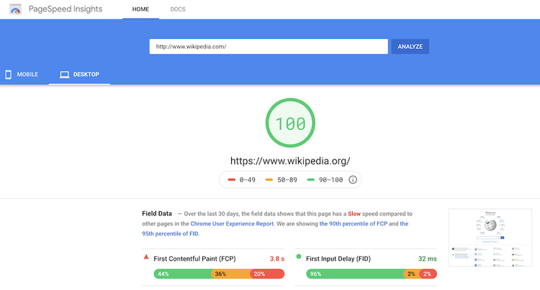This screenshot has height=290, width=540.
Task: Click FCP bar red 20% segment
Action: [268, 274]
